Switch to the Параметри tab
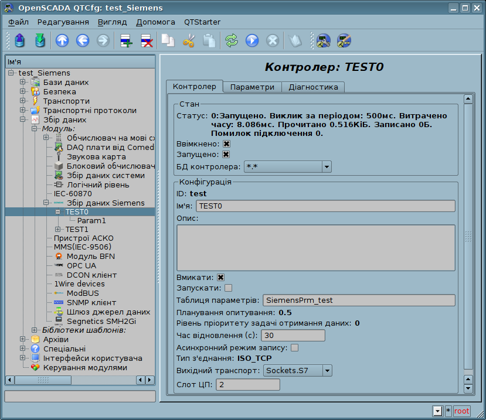This screenshot has width=486, height=420. [252, 87]
